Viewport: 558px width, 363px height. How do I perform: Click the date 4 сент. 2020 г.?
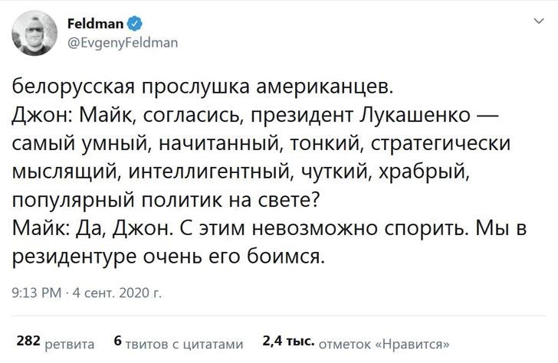(116, 292)
